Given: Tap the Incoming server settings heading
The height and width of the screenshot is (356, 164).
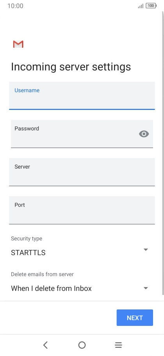Looking at the screenshot, I should [x=71, y=67].
